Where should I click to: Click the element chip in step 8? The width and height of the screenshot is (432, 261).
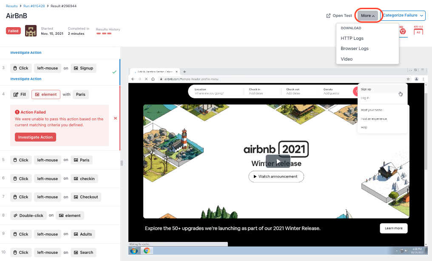click(70, 215)
